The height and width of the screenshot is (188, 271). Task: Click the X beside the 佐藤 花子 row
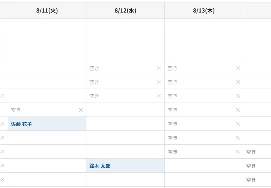click(x=2, y=124)
